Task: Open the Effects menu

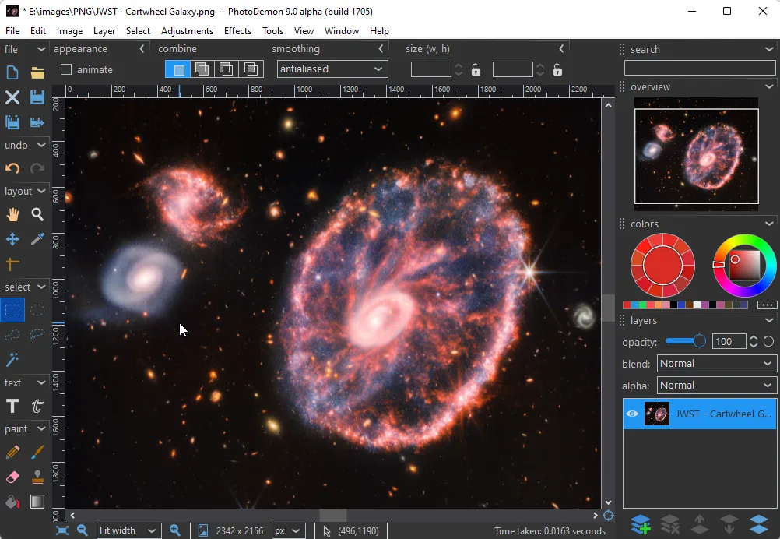Action: [x=237, y=31]
